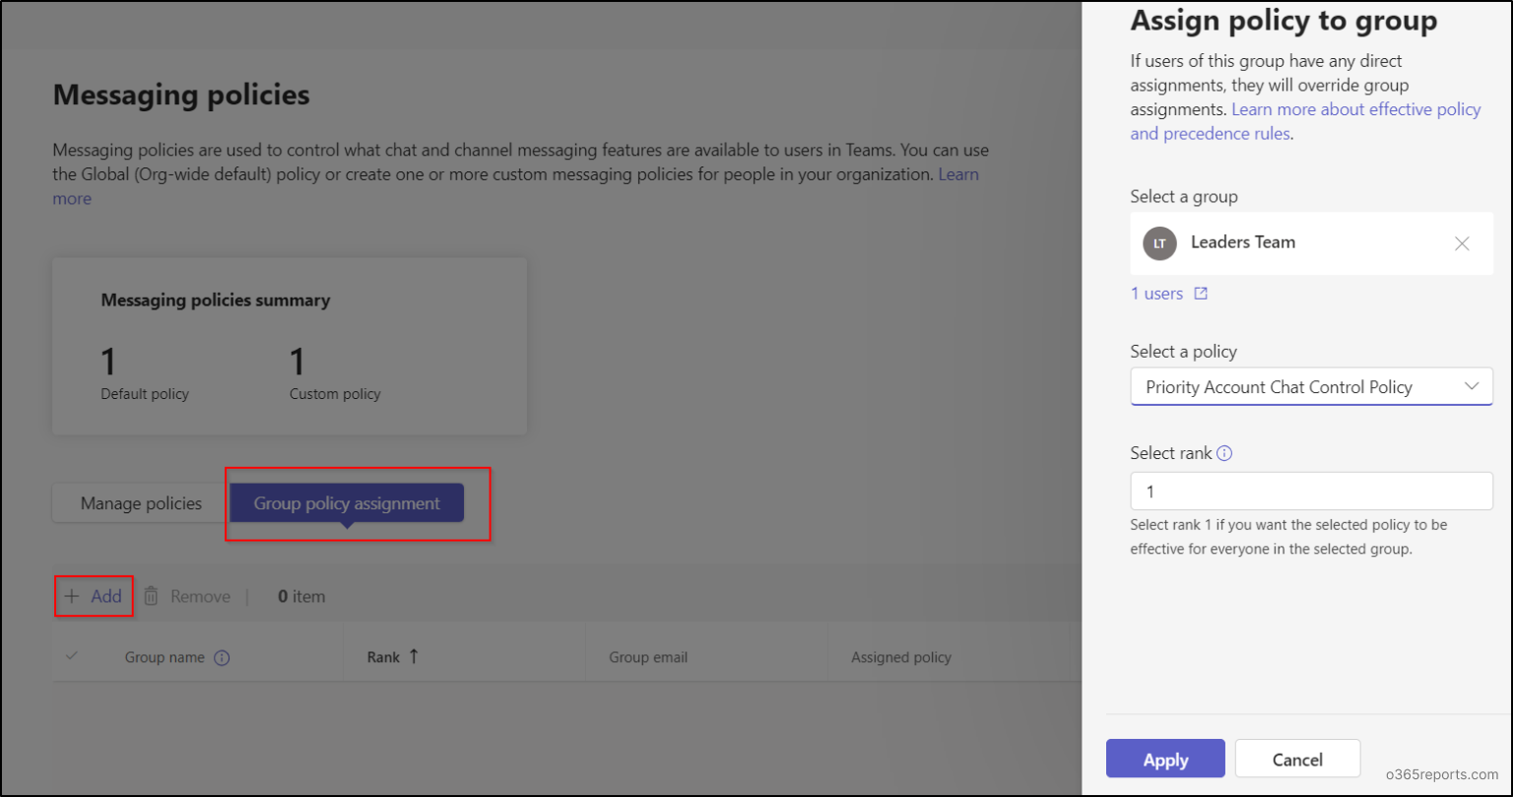Image resolution: width=1513 pixels, height=797 pixels.
Task: Sort by Group name column header
Action: (x=164, y=658)
